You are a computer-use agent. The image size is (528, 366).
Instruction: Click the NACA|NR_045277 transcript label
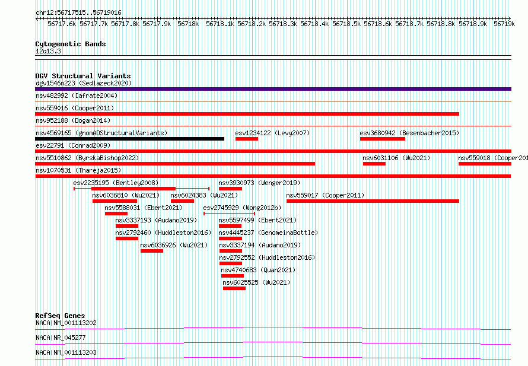[61, 338]
